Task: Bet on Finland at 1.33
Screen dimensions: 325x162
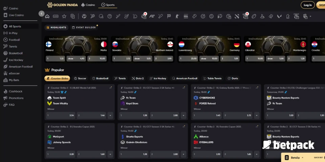Action: [55, 58]
